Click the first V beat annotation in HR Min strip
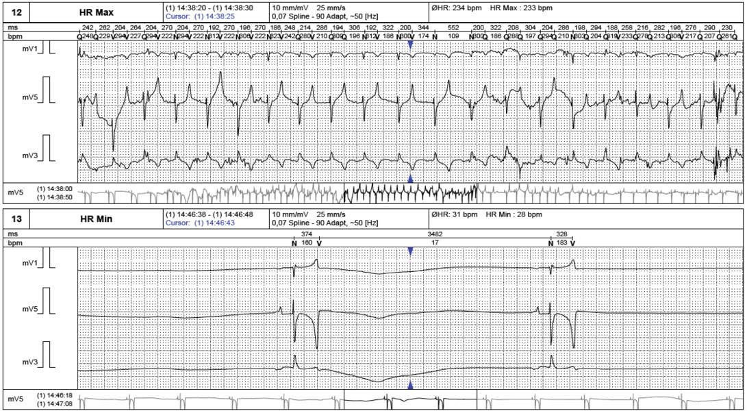The image size is (747, 411). (x=320, y=242)
